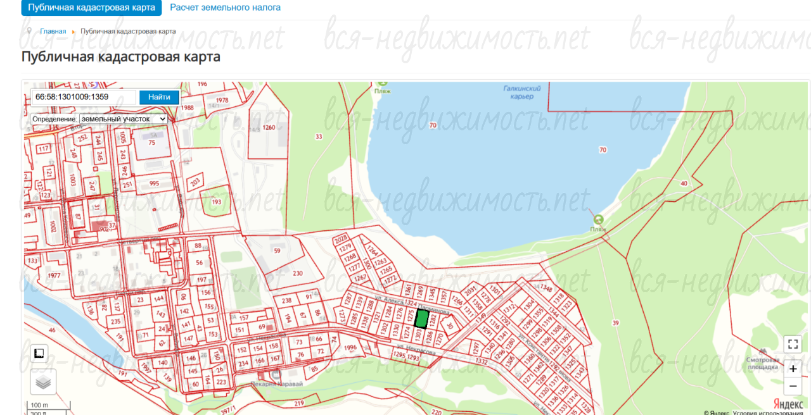The height and width of the screenshot is (415, 811).
Task: Click the top beach marker labeled Пляж
Action: coord(383,84)
